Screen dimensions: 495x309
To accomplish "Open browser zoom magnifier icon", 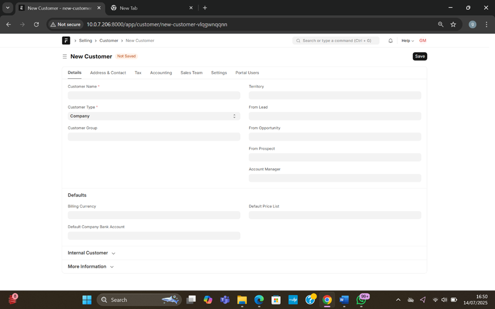I will [x=441, y=25].
